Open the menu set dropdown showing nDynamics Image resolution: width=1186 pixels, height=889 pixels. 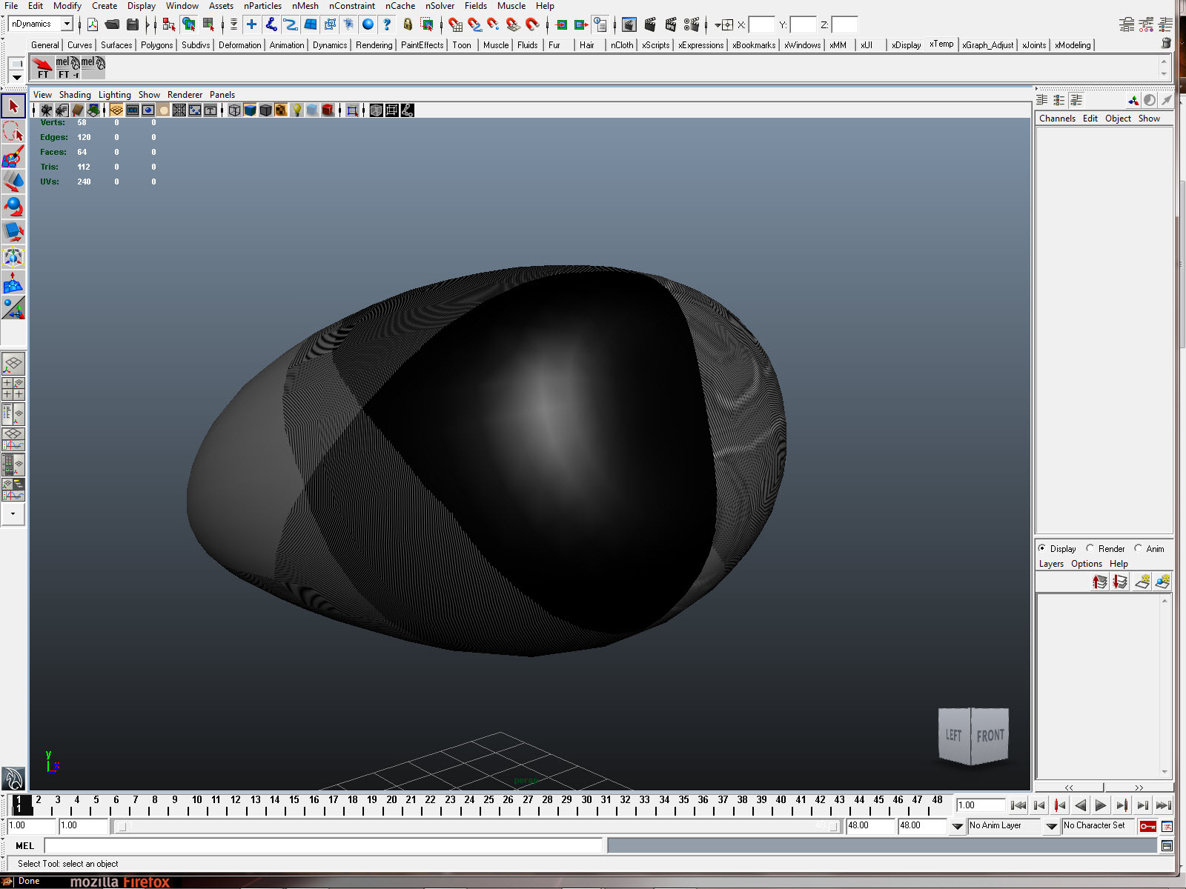[x=67, y=23]
